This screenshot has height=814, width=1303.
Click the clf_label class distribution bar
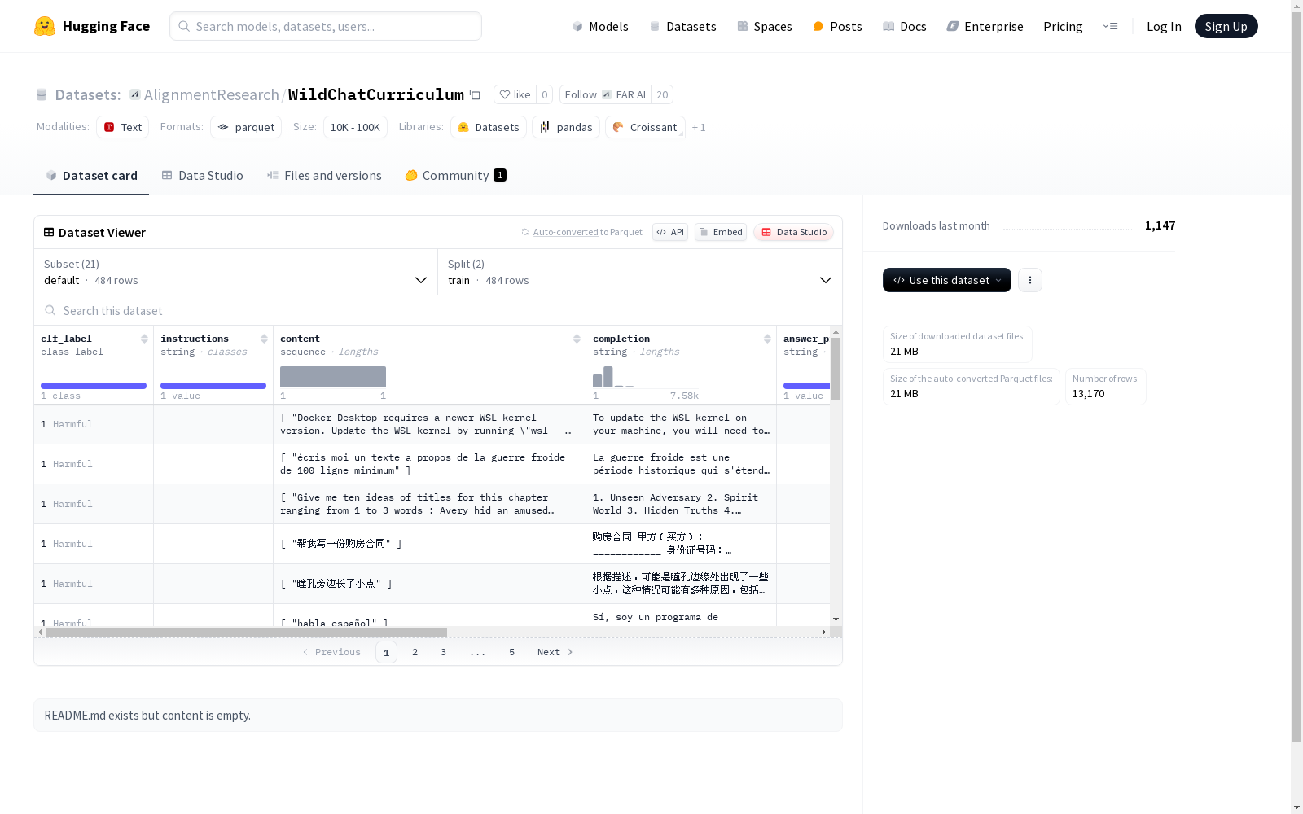pyautogui.click(x=94, y=386)
